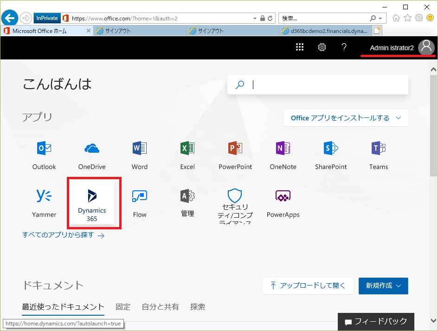
Task: Launch OneNote
Action: click(x=283, y=156)
